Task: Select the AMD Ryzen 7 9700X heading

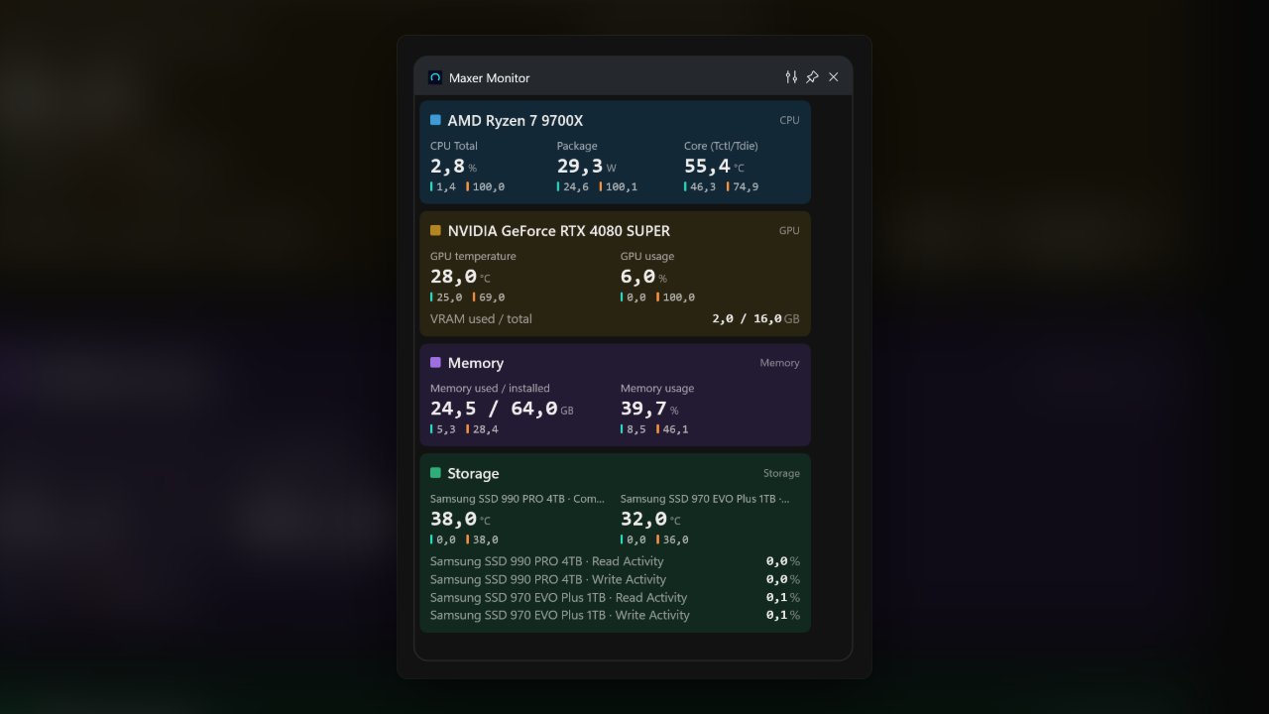Action: pos(516,121)
